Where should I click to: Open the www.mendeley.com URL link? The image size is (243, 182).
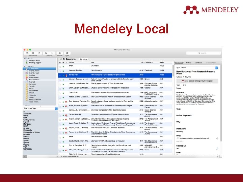[194, 139]
